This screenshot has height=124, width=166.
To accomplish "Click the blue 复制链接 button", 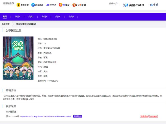I will pyautogui.click(x=78, y=116).
